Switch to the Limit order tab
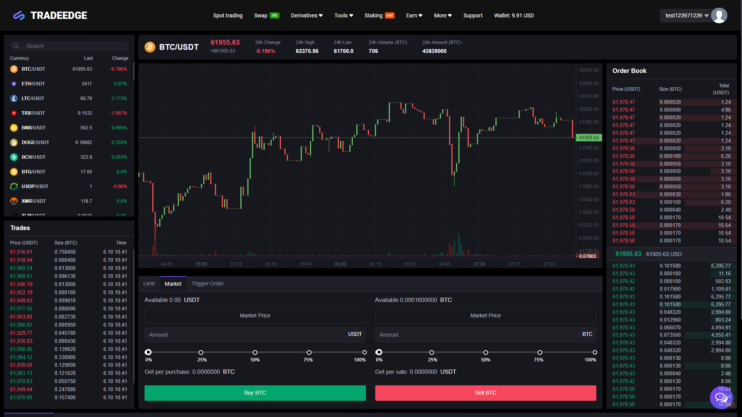 [x=149, y=284]
